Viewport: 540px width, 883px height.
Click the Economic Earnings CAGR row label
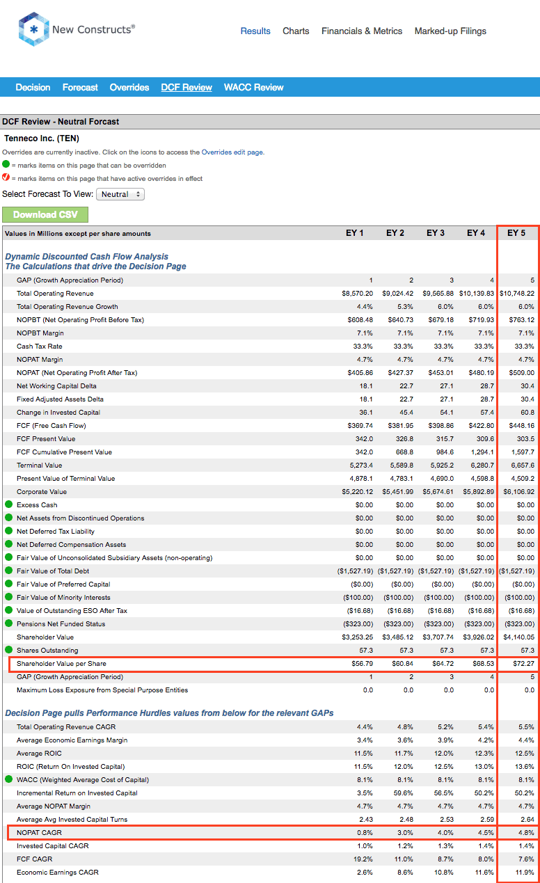[58, 872]
